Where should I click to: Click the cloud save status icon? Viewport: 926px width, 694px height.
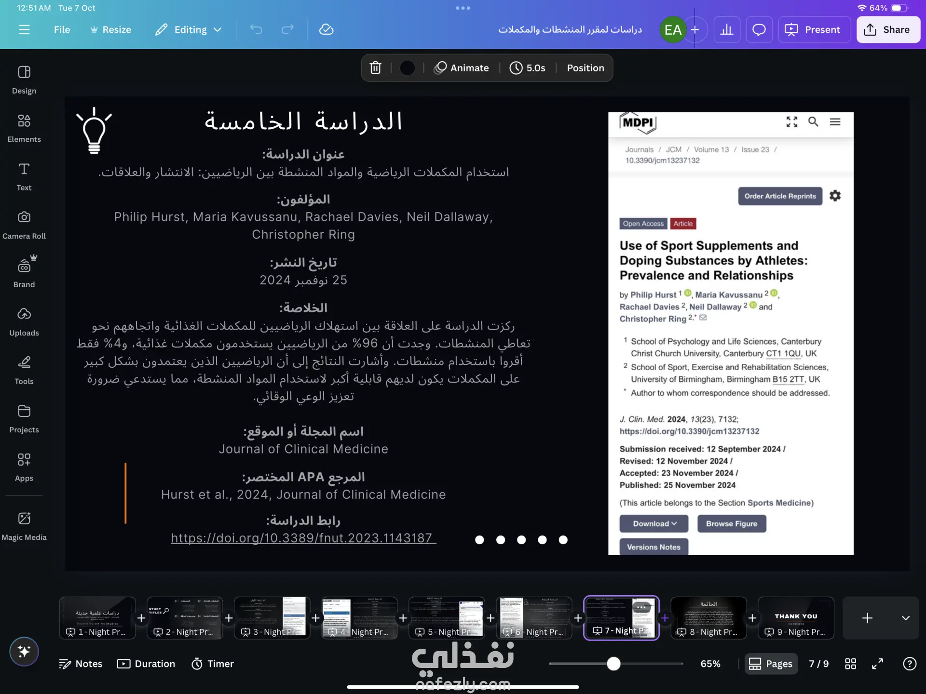[x=326, y=30]
